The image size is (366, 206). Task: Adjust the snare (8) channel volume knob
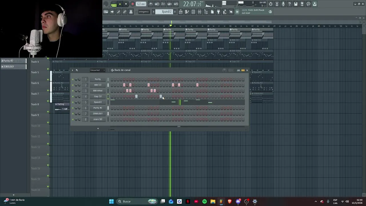[79, 119]
